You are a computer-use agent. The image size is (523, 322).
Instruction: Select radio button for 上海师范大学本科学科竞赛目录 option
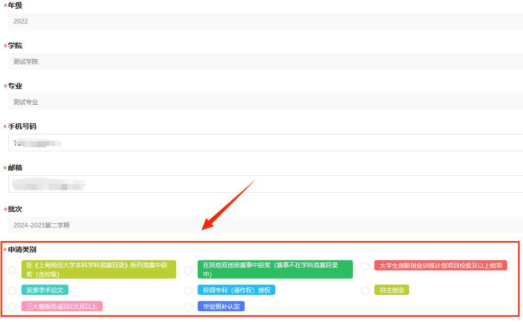tap(12, 270)
